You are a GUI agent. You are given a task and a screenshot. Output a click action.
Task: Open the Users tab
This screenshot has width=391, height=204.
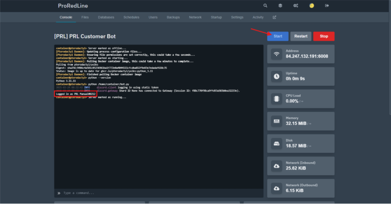[153, 17]
